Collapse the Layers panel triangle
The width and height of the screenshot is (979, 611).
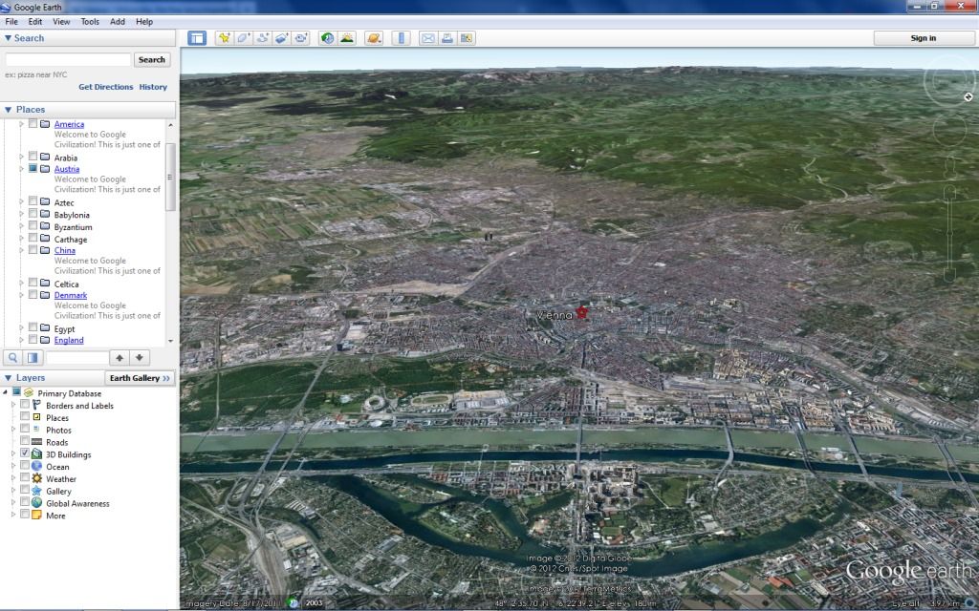[x=8, y=378]
